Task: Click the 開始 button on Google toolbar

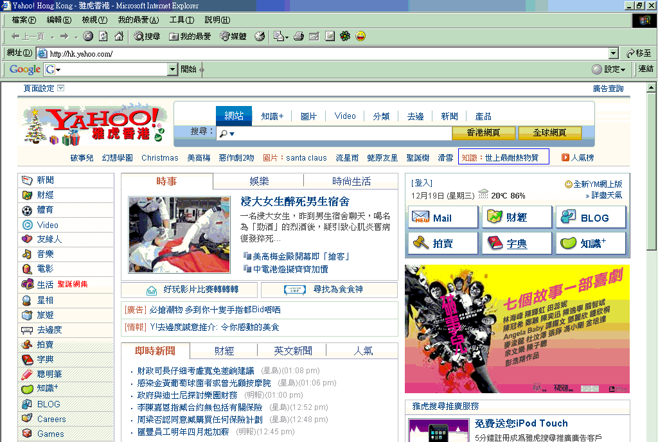Action: point(189,69)
